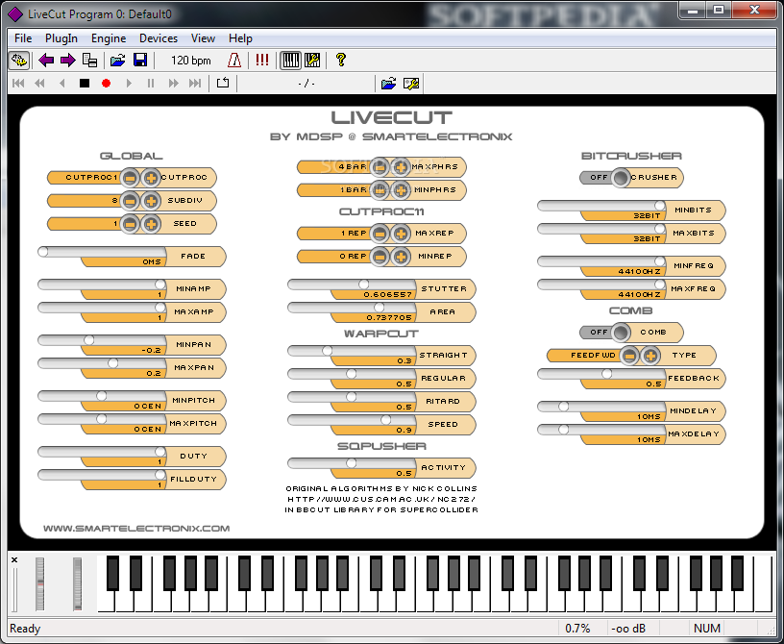Image resolution: width=784 pixels, height=644 pixels.
Task: Click the pitch bend wheel
Action: click(40, 584)
